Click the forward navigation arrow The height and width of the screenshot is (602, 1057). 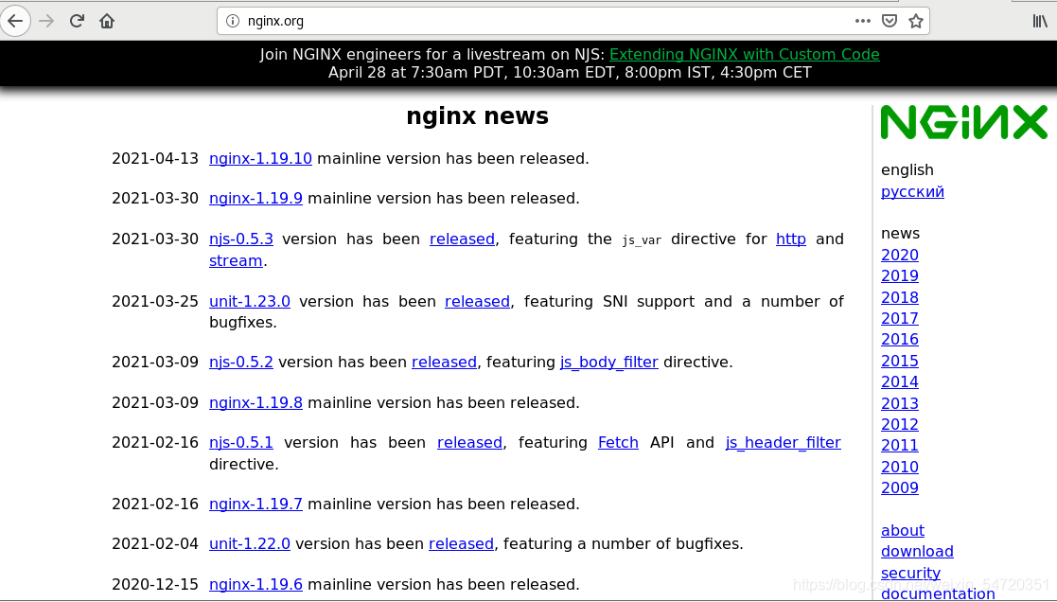coord(45,21)
